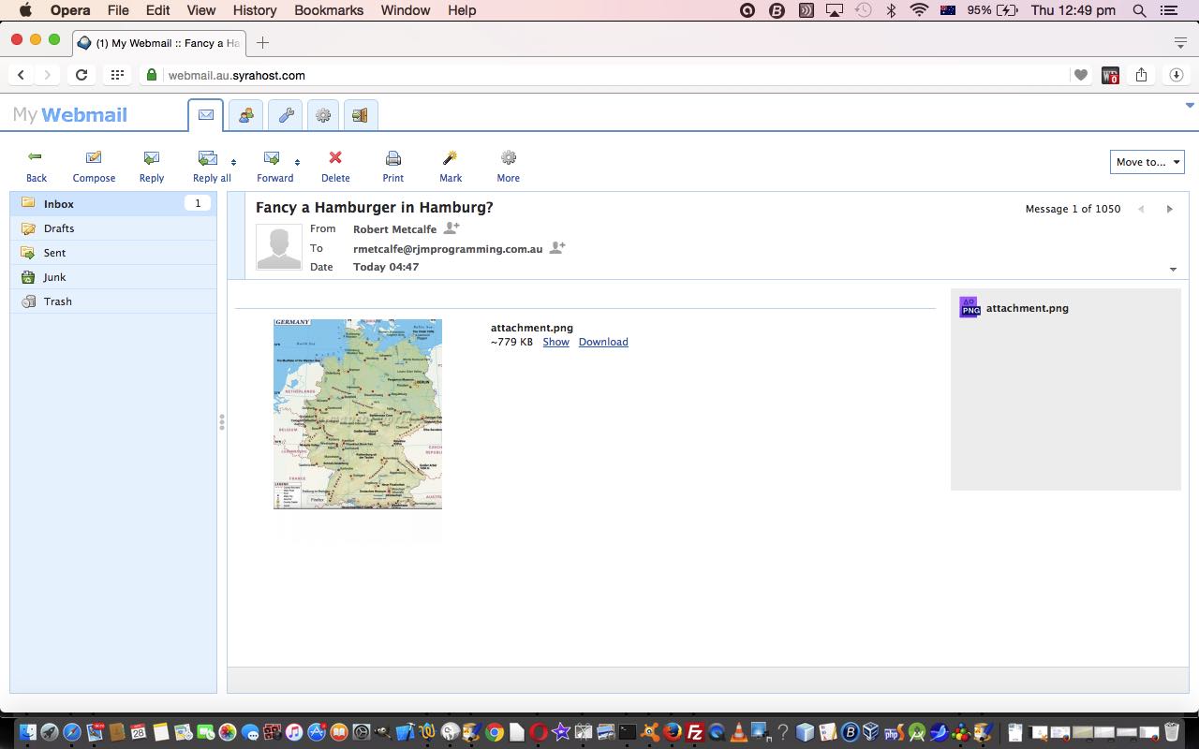This screenshot has height=749, width=1199.
Task: Click the sender contact photo placeholder
Action: pyautogui.click(x=279, y=247)
